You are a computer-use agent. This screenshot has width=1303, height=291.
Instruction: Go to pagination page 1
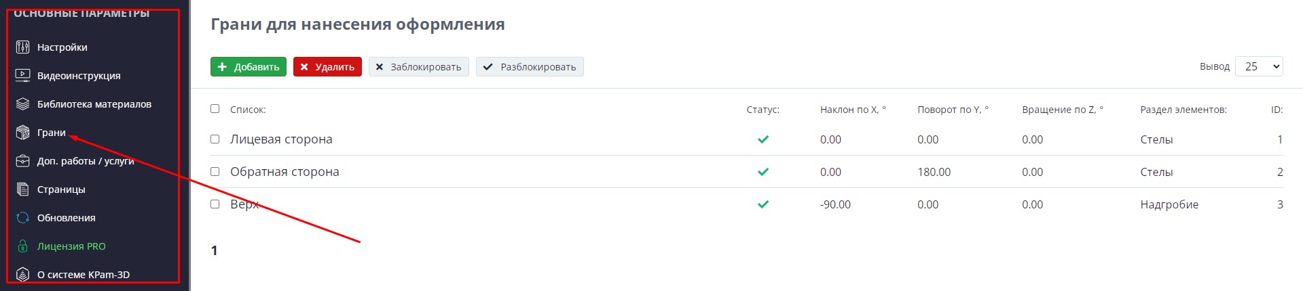[x=215, y=251]
